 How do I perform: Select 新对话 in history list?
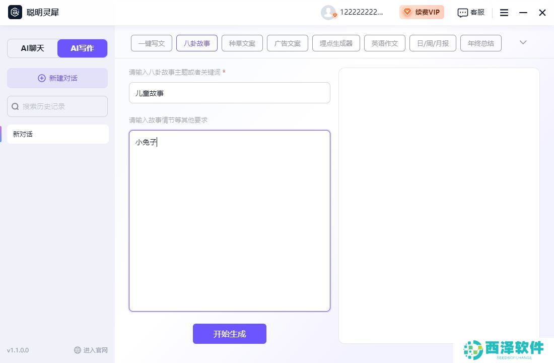coord(58,134)
